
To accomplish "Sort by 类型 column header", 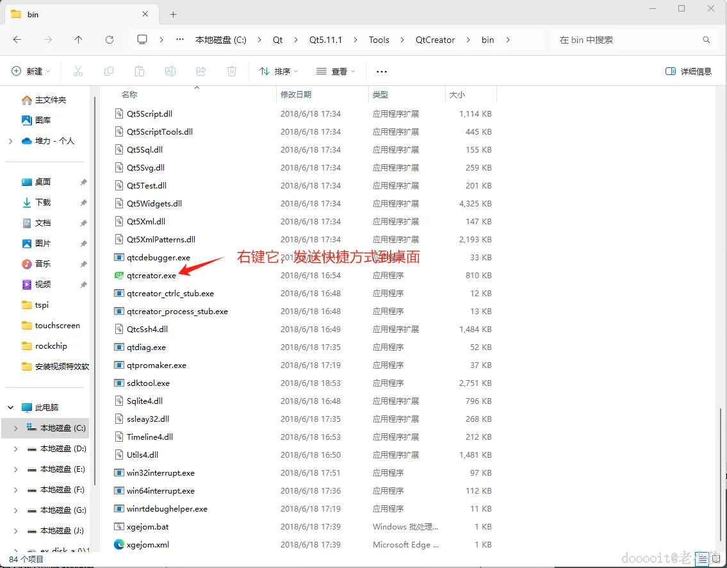I will coord(380,94).
